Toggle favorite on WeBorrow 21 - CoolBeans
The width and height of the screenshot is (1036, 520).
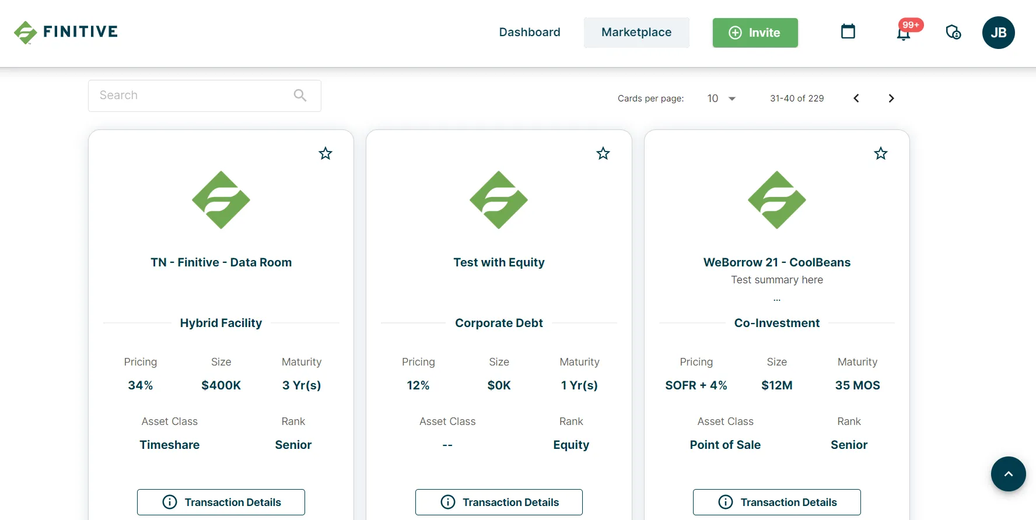(x=881, y=153)
